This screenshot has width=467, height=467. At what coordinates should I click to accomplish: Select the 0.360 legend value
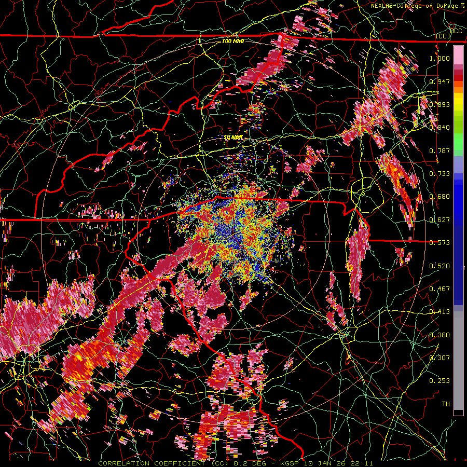pyautogui.click(x=439, y=335)
